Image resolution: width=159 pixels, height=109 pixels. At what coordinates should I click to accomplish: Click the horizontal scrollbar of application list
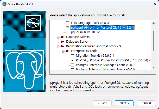point(97,72)
